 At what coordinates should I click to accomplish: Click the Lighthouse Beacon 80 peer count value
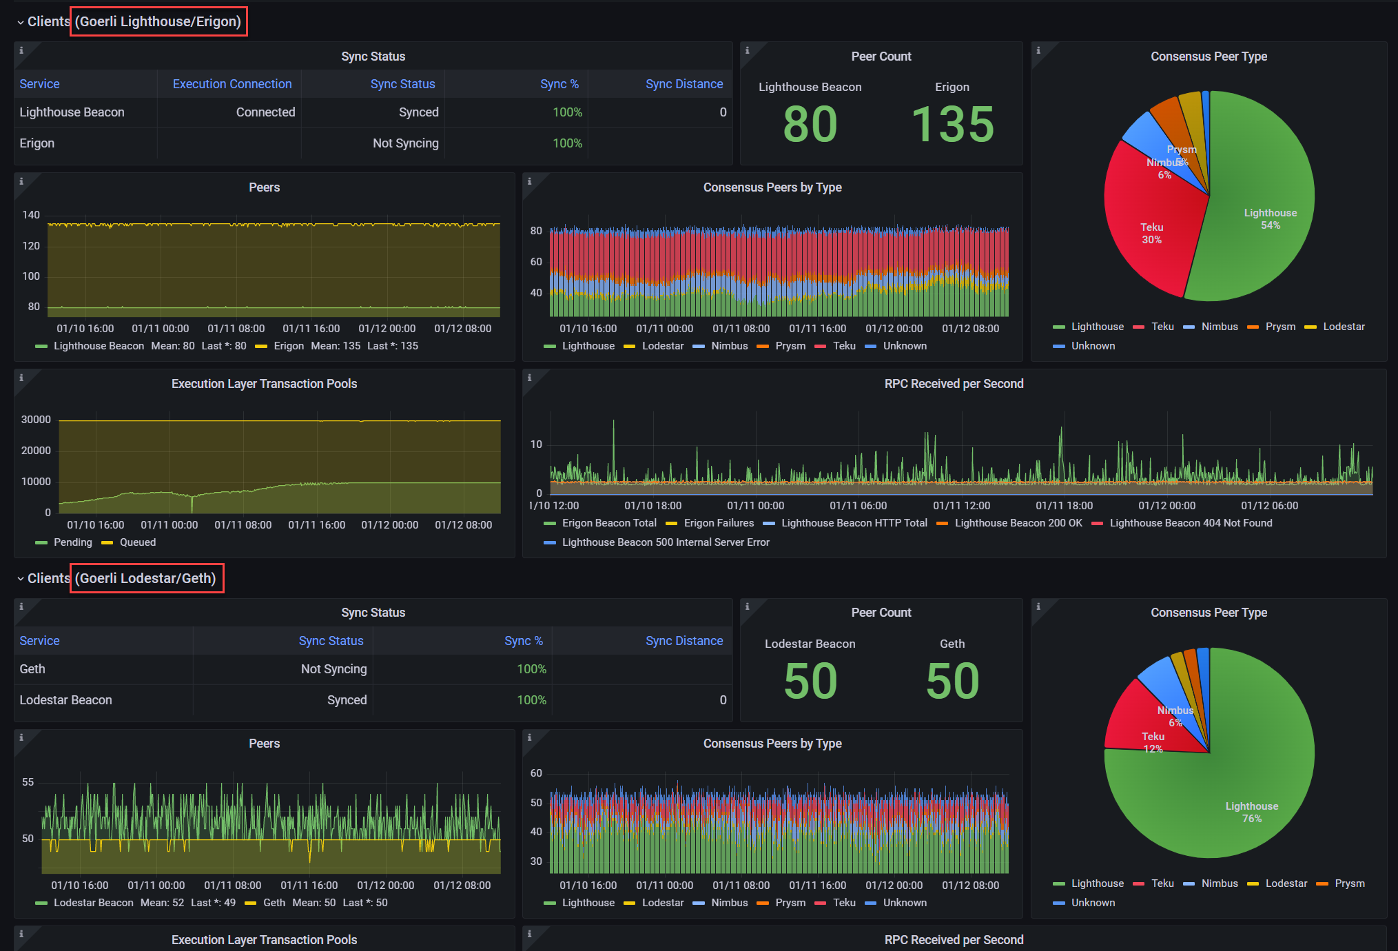pyautogui.click(x=810, y=125)
